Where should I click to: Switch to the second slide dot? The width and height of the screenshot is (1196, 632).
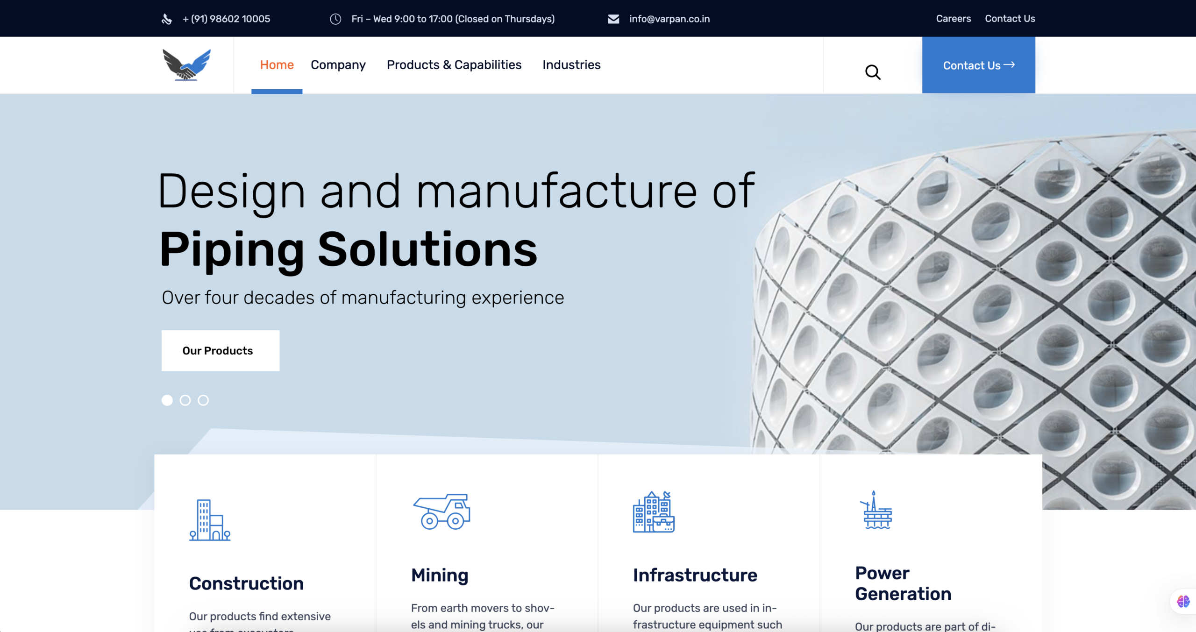[185, 400]
